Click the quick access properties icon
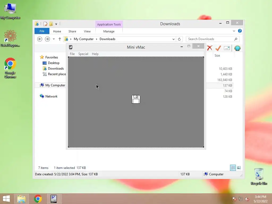272x204 pixels. (45, 24)
